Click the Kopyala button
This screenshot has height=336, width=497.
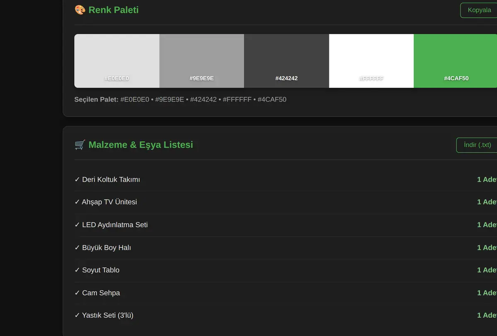pyautogui.click(x=479, y=10)
